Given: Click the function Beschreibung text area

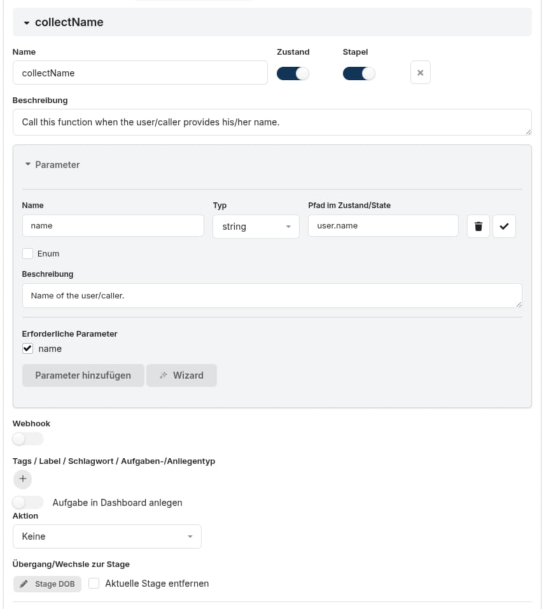Looking at the screenshot, I should tap(272, 122).
